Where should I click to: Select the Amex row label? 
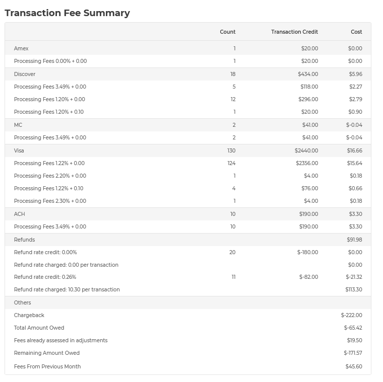point(21,48)
